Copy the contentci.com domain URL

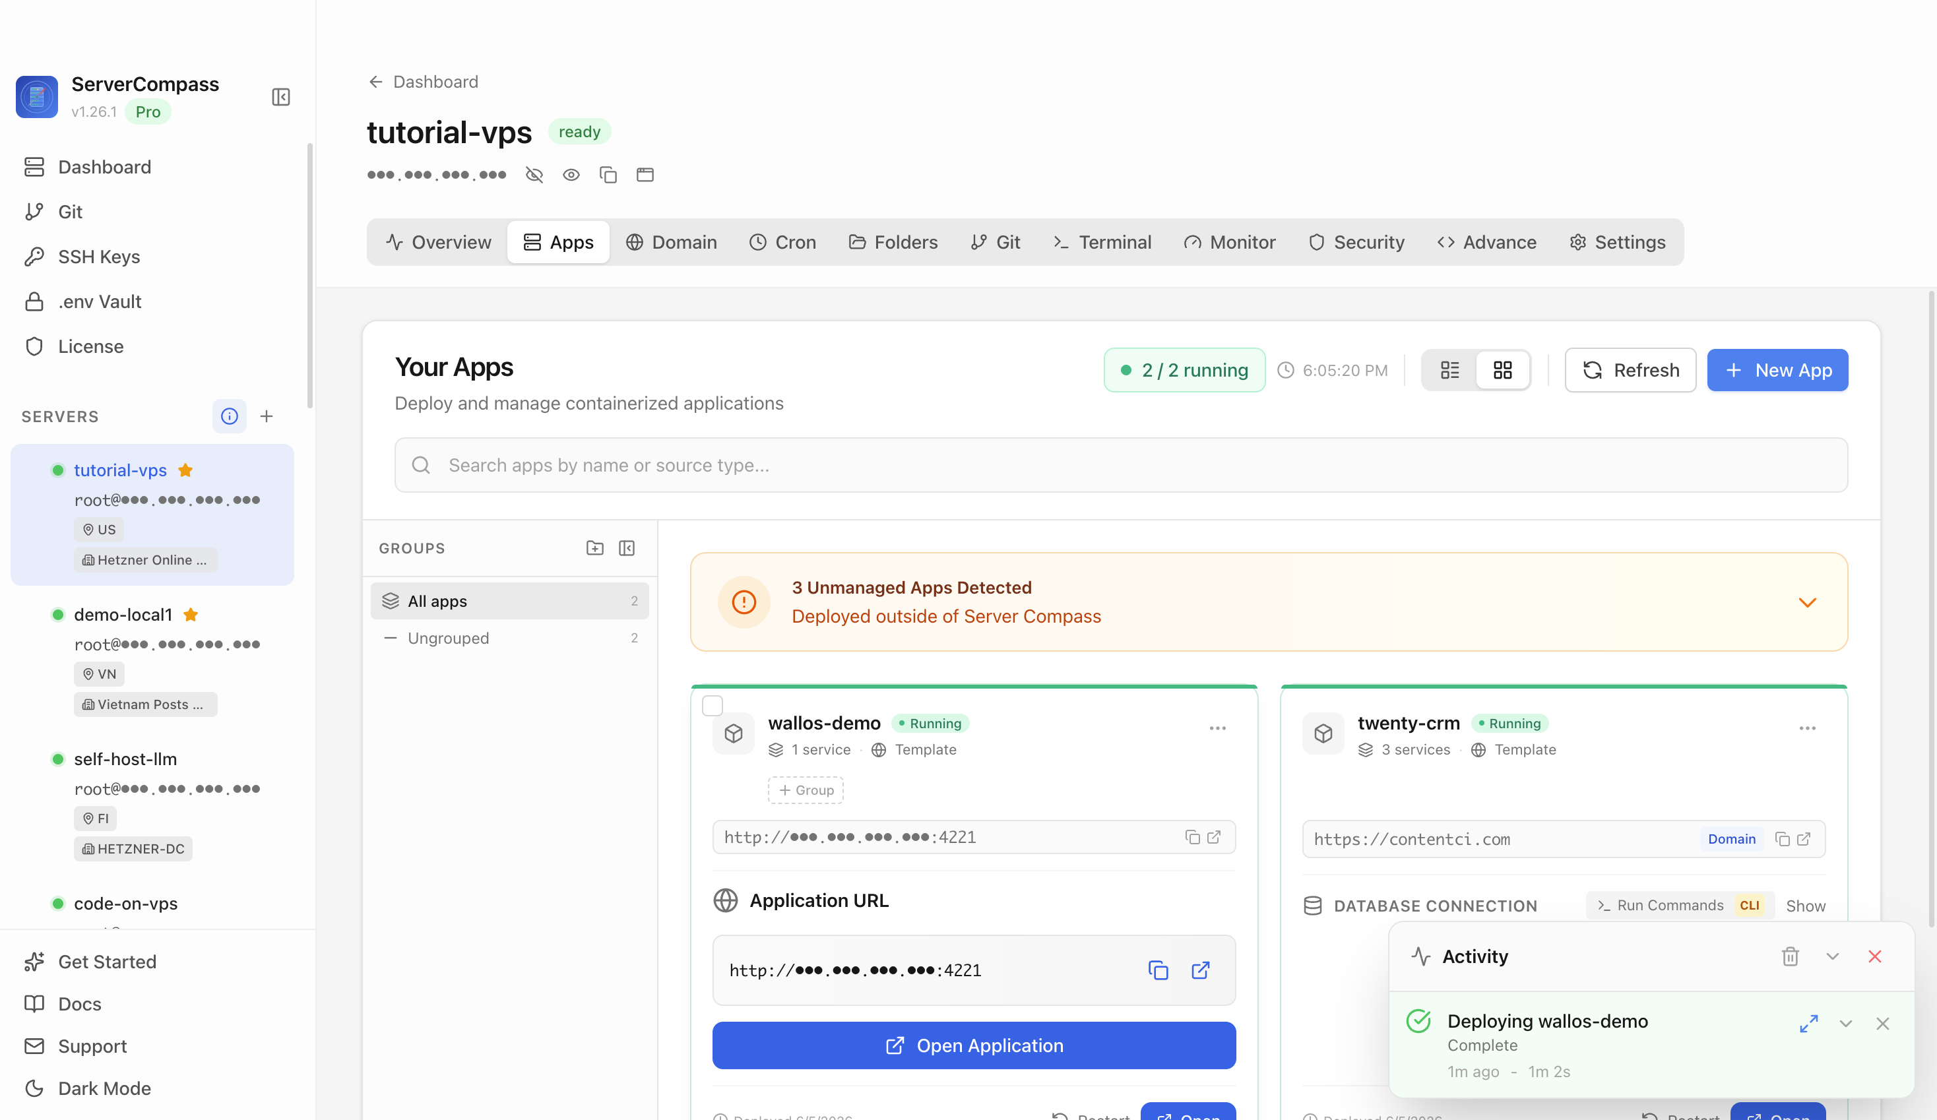click(x=1783, y=838)
